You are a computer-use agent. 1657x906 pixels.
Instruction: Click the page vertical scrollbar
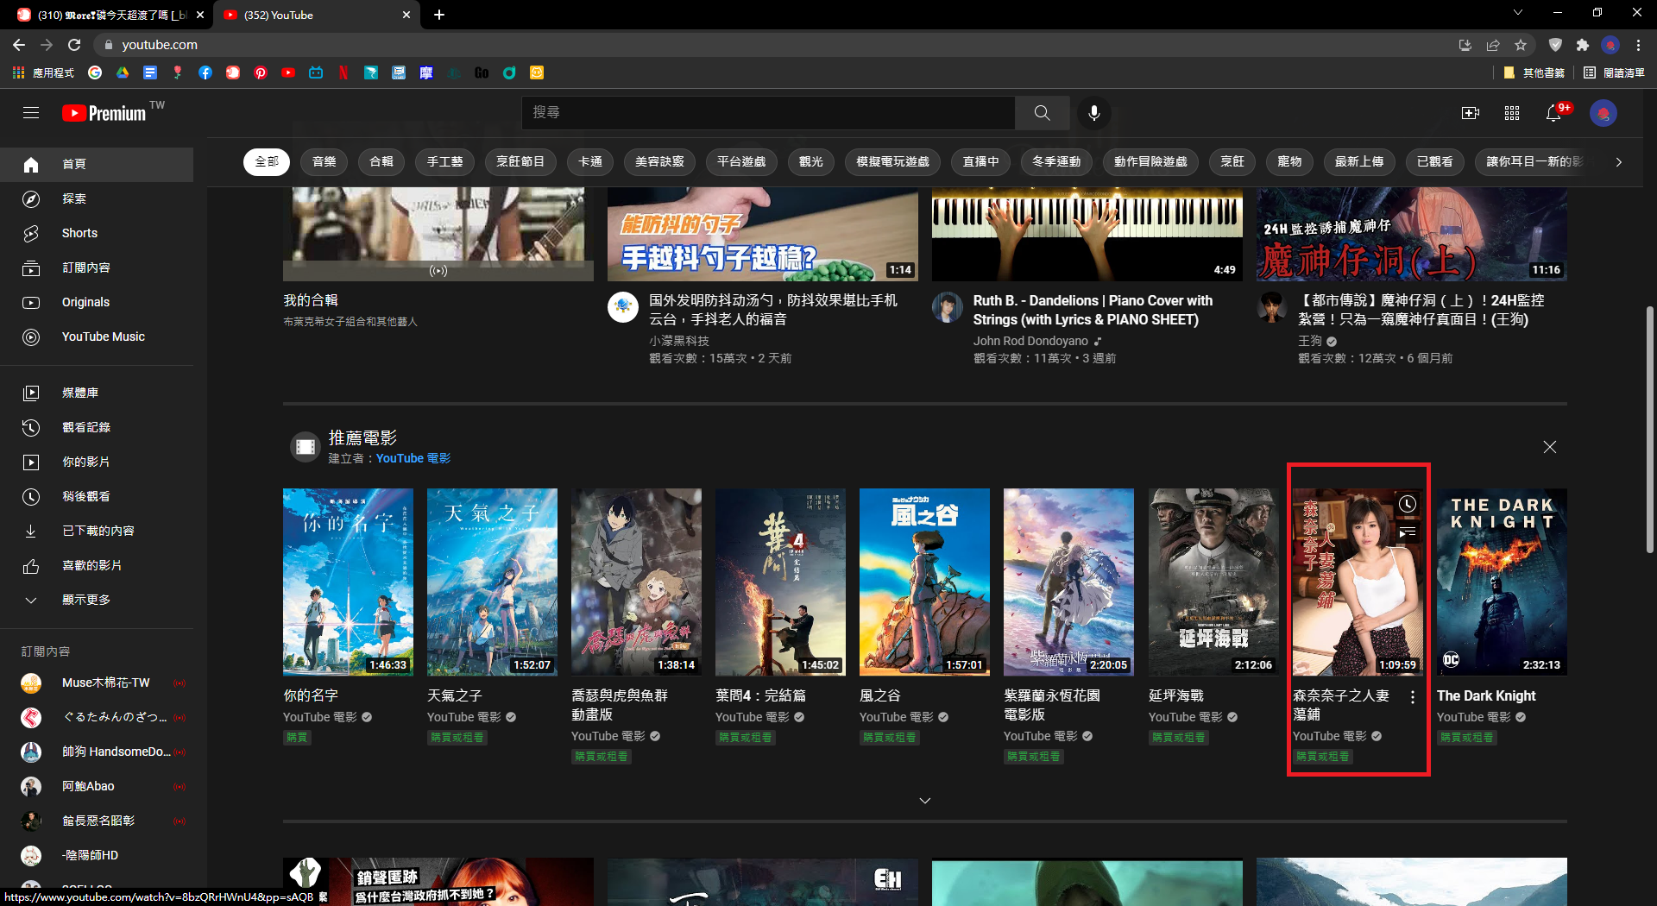(1650, 429)
